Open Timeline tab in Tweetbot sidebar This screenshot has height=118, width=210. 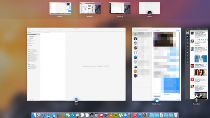click(x=187, y=37)
